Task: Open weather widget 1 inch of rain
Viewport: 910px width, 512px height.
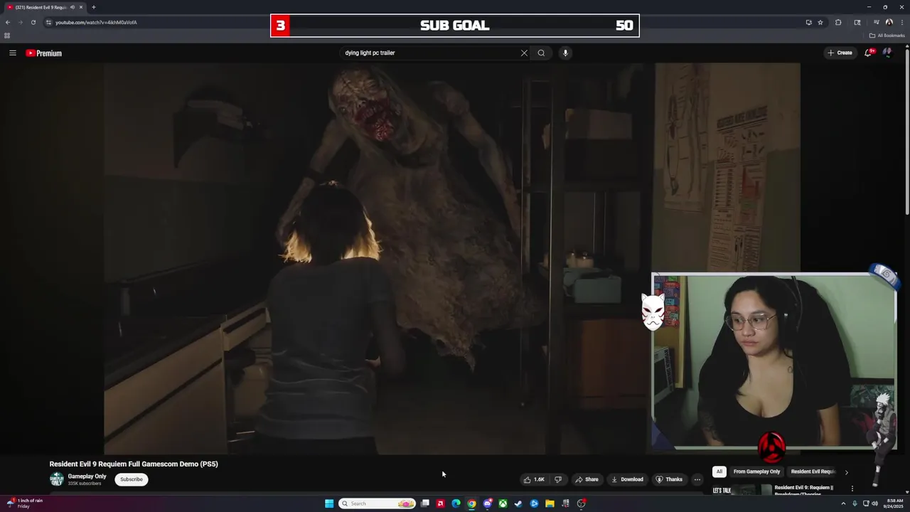Action: coord(25,503)
